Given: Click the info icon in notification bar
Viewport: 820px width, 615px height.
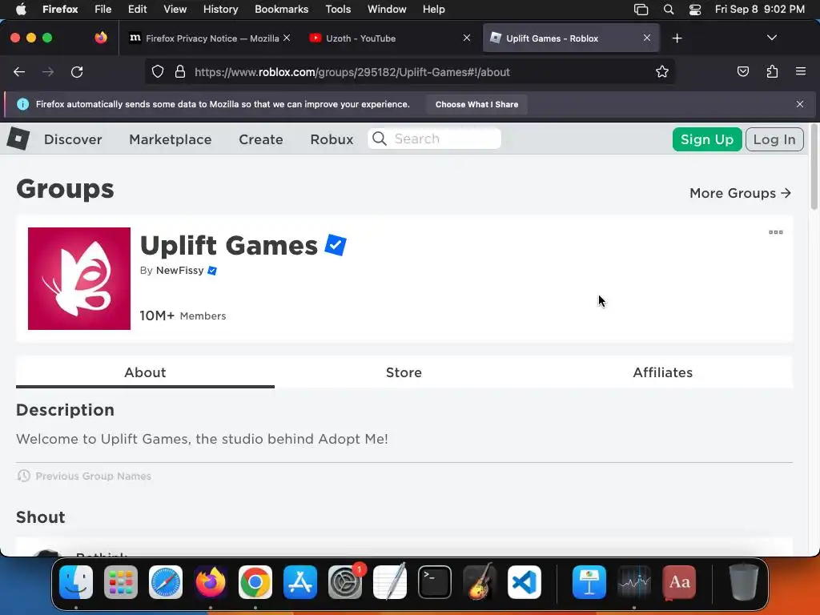Looking at the screenshot, I should coord(23,104).
